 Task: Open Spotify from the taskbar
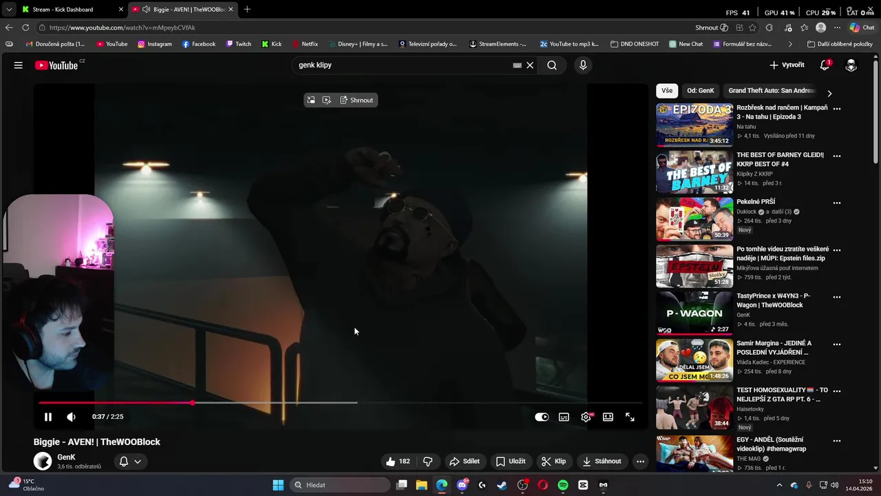pos(563,485)
